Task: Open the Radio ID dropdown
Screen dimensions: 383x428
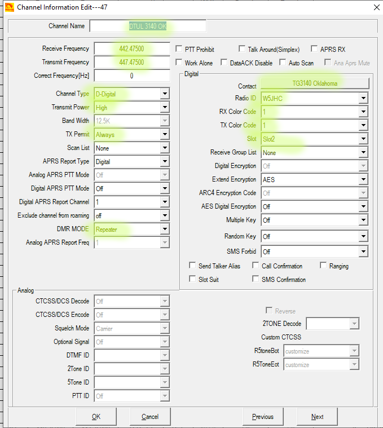Action: pyautogui.click(x=363, y=98)
